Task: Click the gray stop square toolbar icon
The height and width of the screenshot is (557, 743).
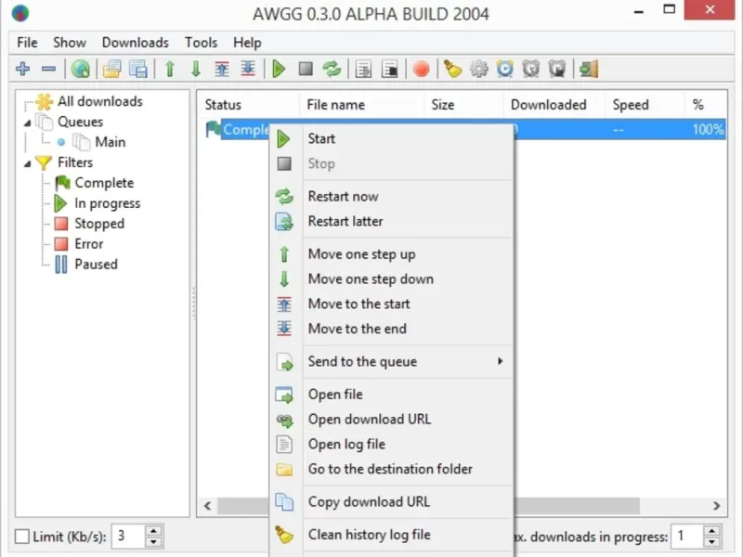Action: point(306,69)
